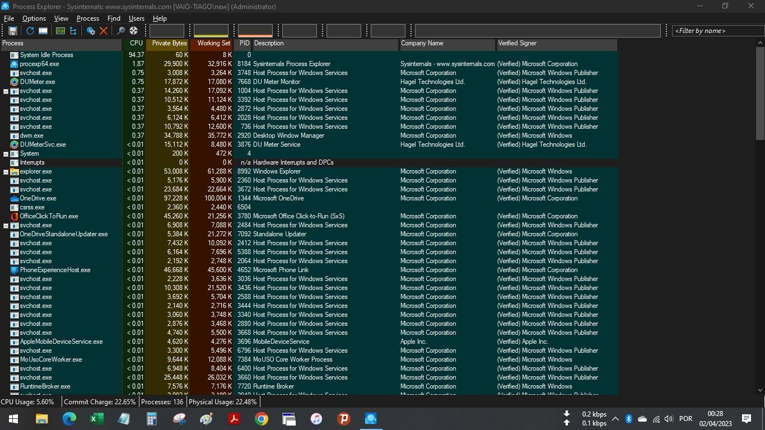The width and height of the screenshot is (765, 430).
Task: Sort by the Company Name column header
Action: point(447,44)
